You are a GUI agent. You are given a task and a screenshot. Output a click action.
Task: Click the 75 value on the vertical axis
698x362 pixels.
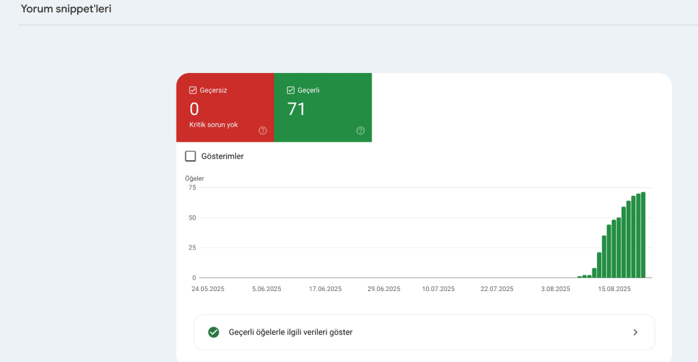[192, 187]
